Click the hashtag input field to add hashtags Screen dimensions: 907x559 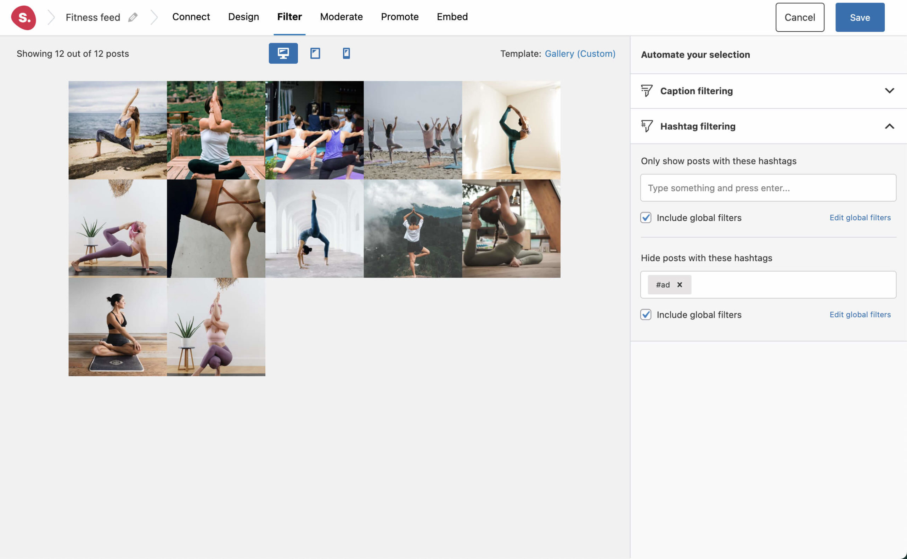click(x=768, y=188)
